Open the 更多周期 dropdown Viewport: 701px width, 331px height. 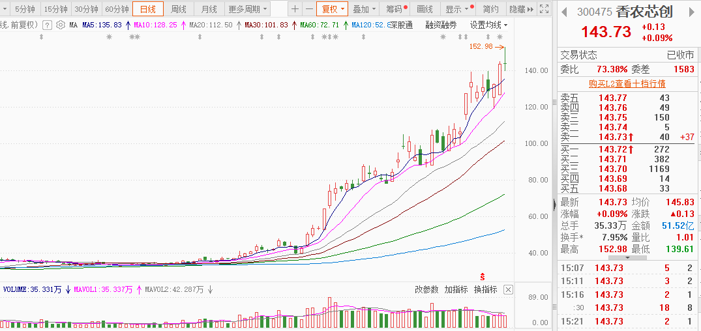tap(247, 9)
